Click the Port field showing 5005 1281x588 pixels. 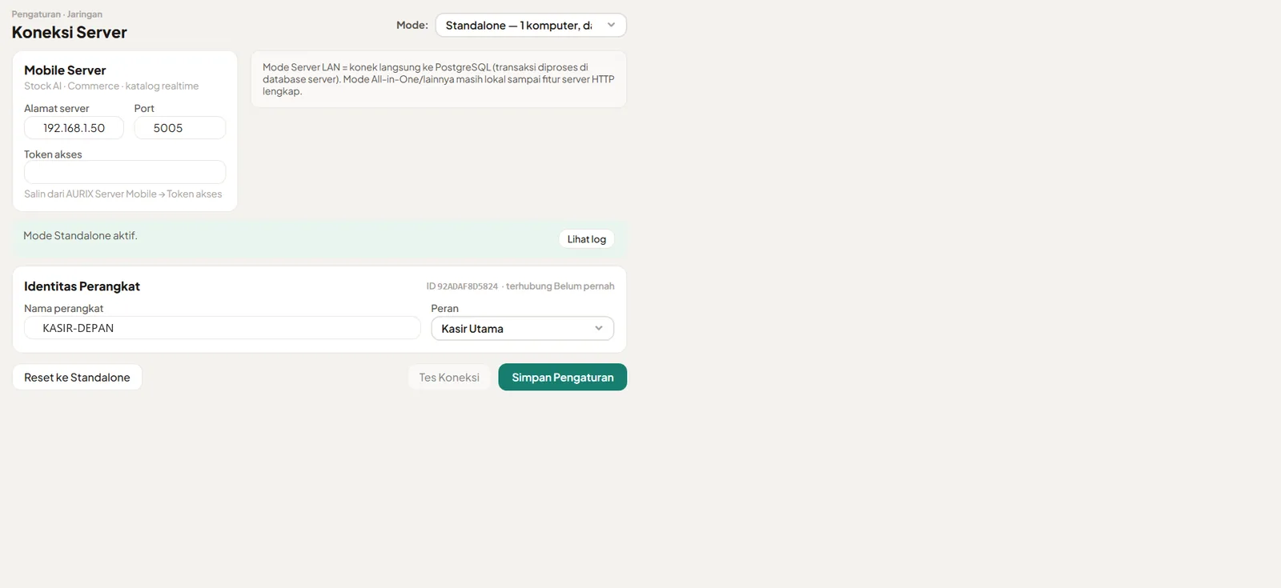[179, 128]
